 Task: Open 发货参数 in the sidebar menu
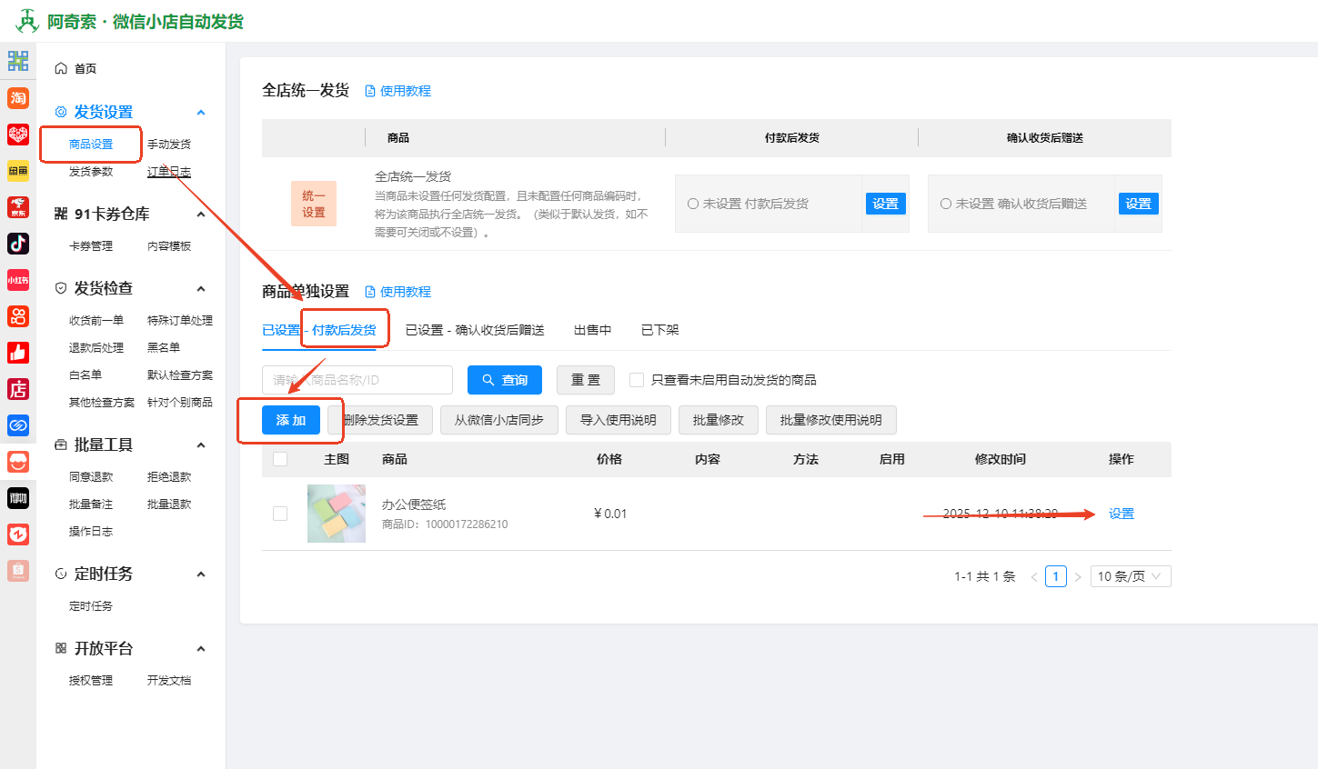[91, 172]
